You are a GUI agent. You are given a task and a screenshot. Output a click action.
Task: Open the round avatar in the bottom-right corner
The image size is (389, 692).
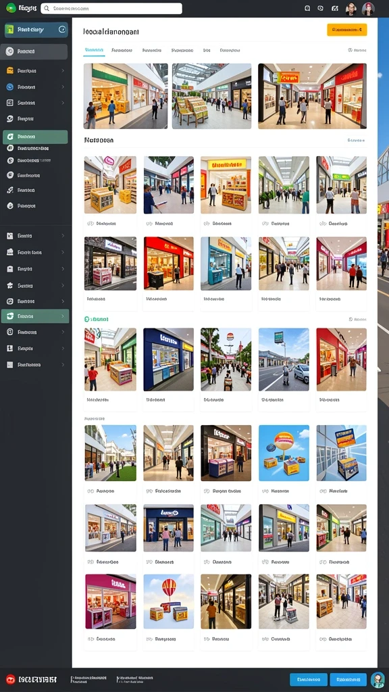(x=378, y=679)
